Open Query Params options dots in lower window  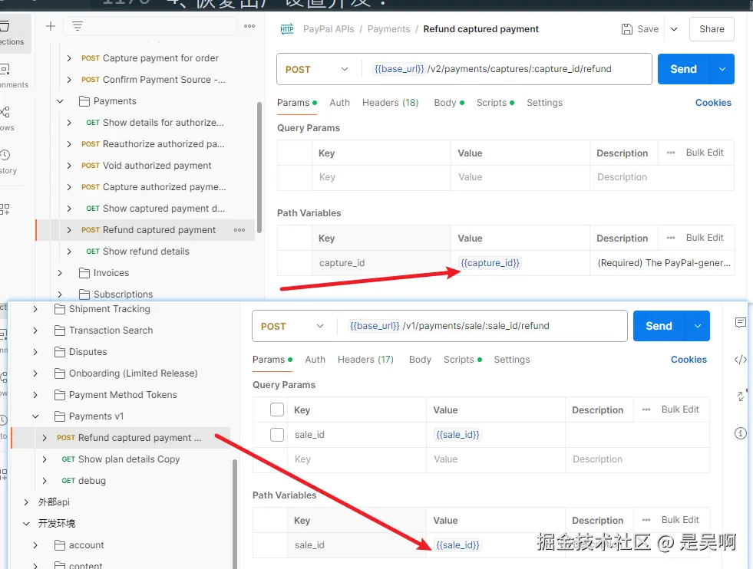646,409
